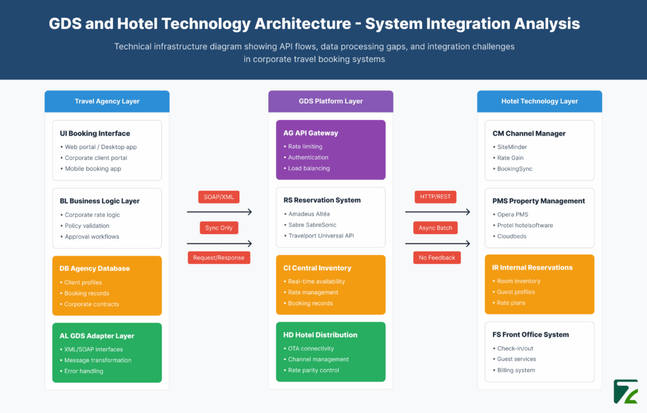Click the BL Business Logic Layer card

tap(107, 218)
